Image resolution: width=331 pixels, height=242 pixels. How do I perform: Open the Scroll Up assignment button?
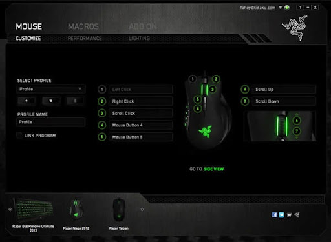(284, 90)
